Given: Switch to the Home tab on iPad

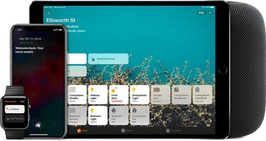Looking at the screenshot, I should coord(82,130).
